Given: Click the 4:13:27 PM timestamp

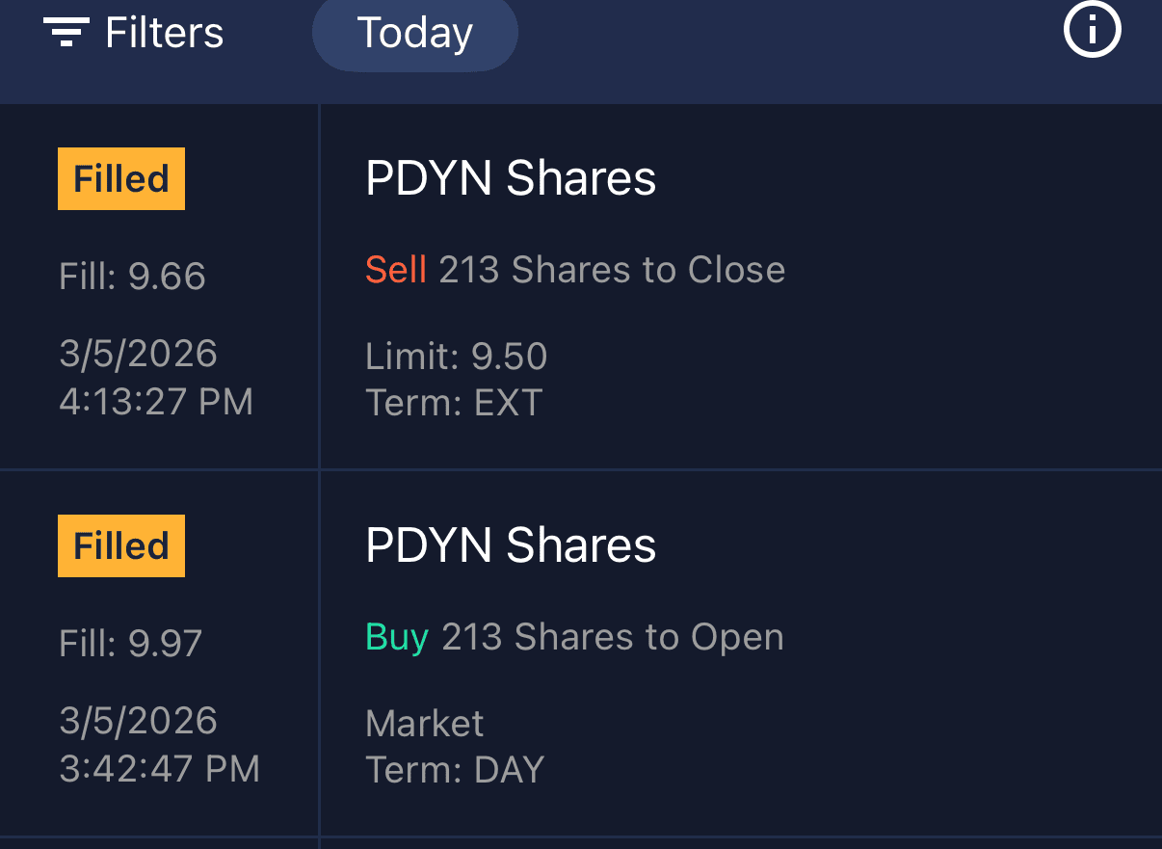Looking at the screenshot, I should click(156, 402).
